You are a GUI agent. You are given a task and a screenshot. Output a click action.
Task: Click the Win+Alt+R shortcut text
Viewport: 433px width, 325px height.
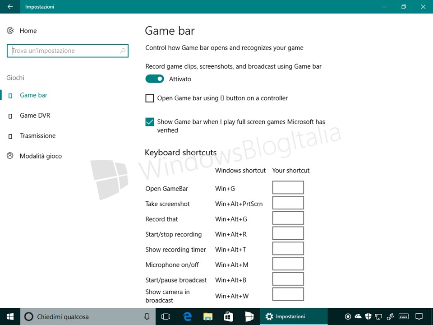[231, 234]
